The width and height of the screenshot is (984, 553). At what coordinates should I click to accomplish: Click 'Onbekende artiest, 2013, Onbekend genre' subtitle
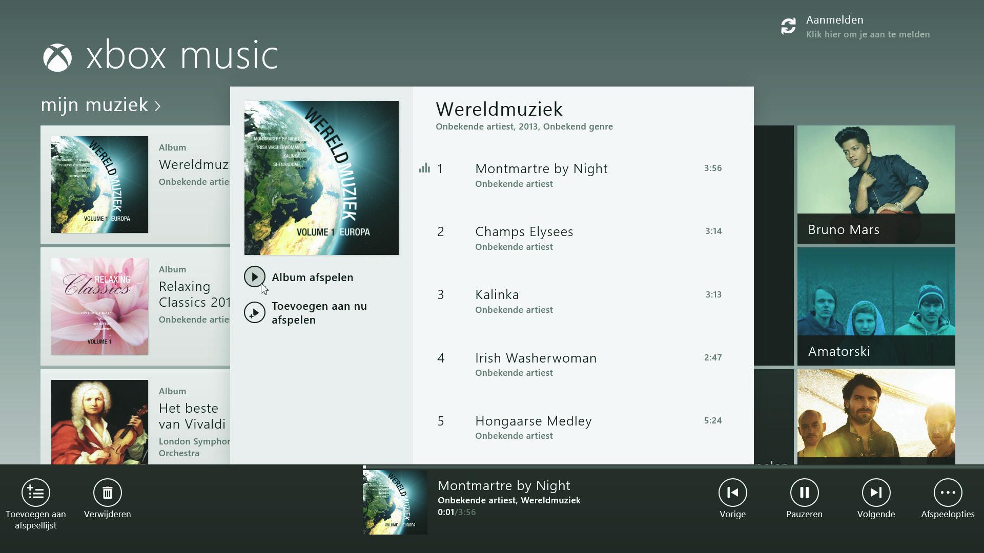pyautogui.click(x=524, y=126)
